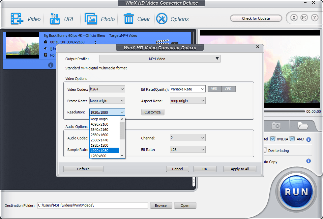This screenshot has width=323, height=219.
Task: Click the add Video icon
Action: pyautogui.click(x=17, y=19)
